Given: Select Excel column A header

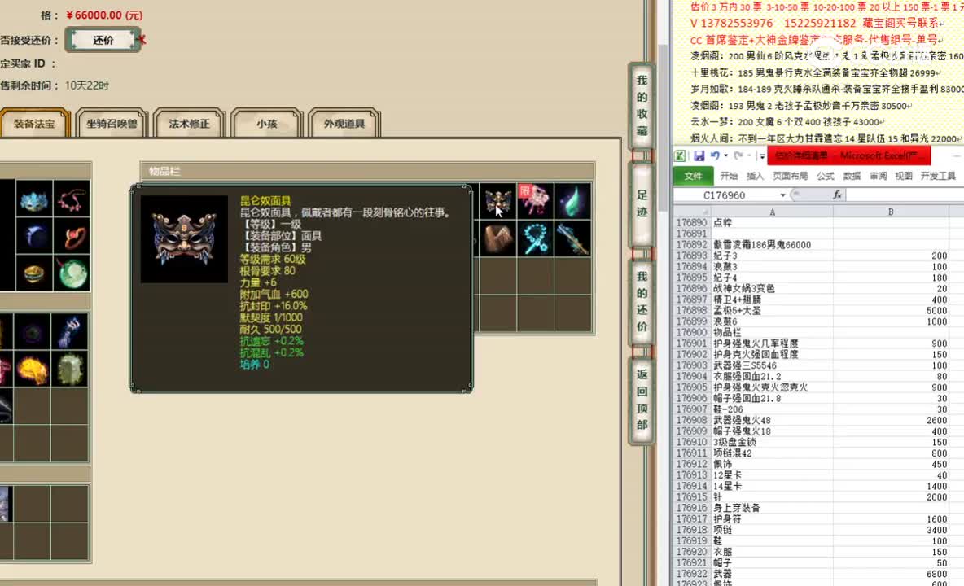Looking at the screenshot, I should (772, 212).
